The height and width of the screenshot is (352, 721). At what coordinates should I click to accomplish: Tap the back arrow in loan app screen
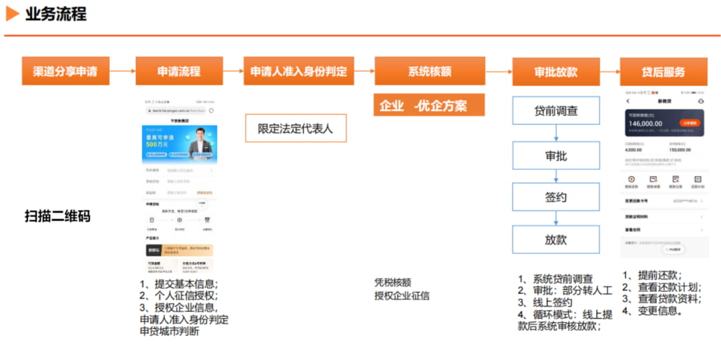click(x=628, y=101)
